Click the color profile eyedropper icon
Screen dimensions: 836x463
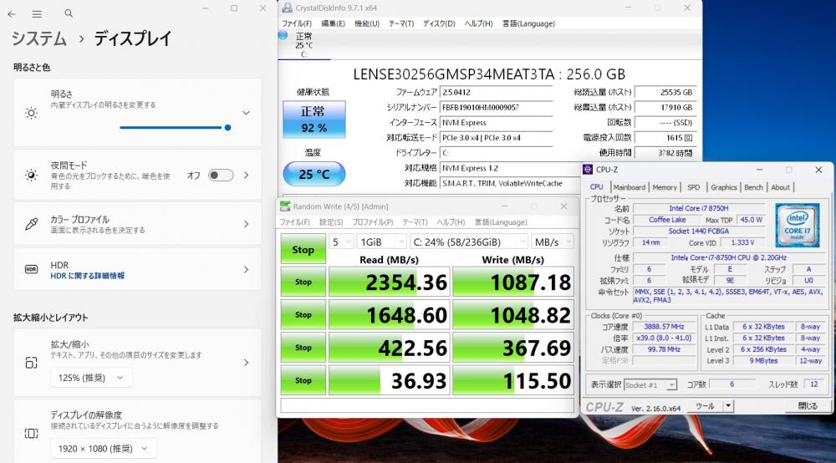31,224
